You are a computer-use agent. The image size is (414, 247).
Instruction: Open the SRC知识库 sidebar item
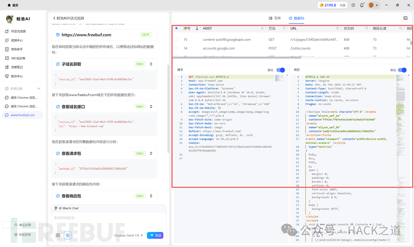16,58
